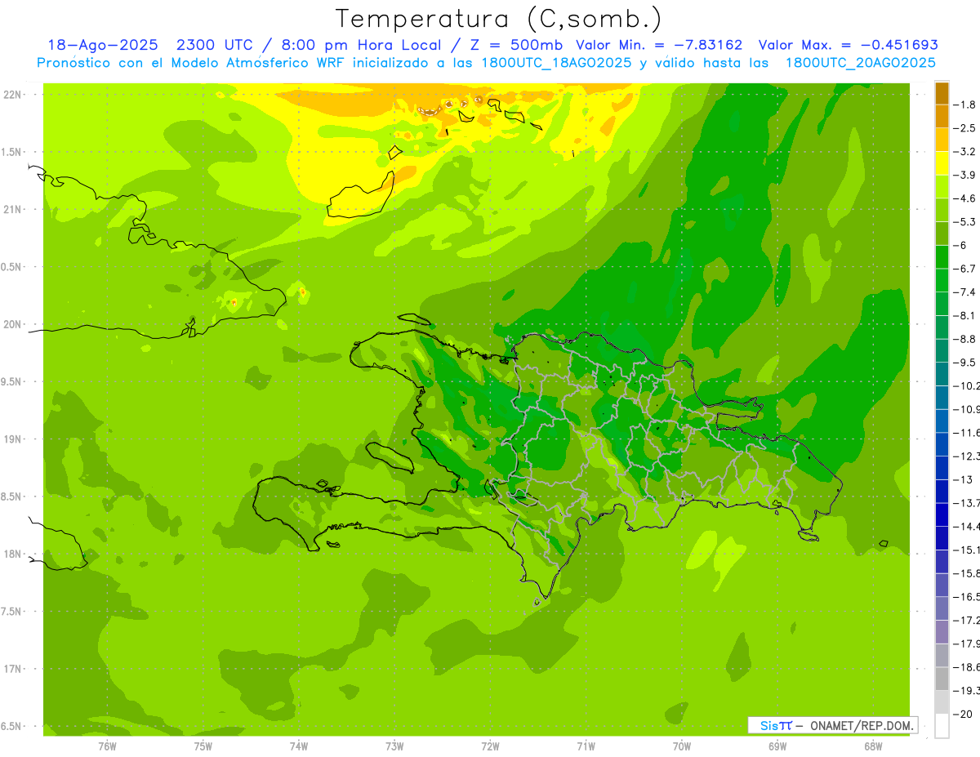980x757 pixels.
Task: Click the '-7.4' color scale value
Action: tap(965, 292)
